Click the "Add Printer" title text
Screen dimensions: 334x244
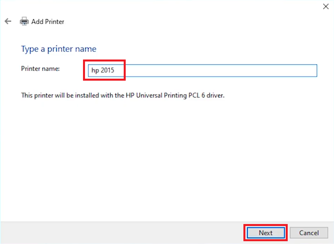(x=48, y=22)
